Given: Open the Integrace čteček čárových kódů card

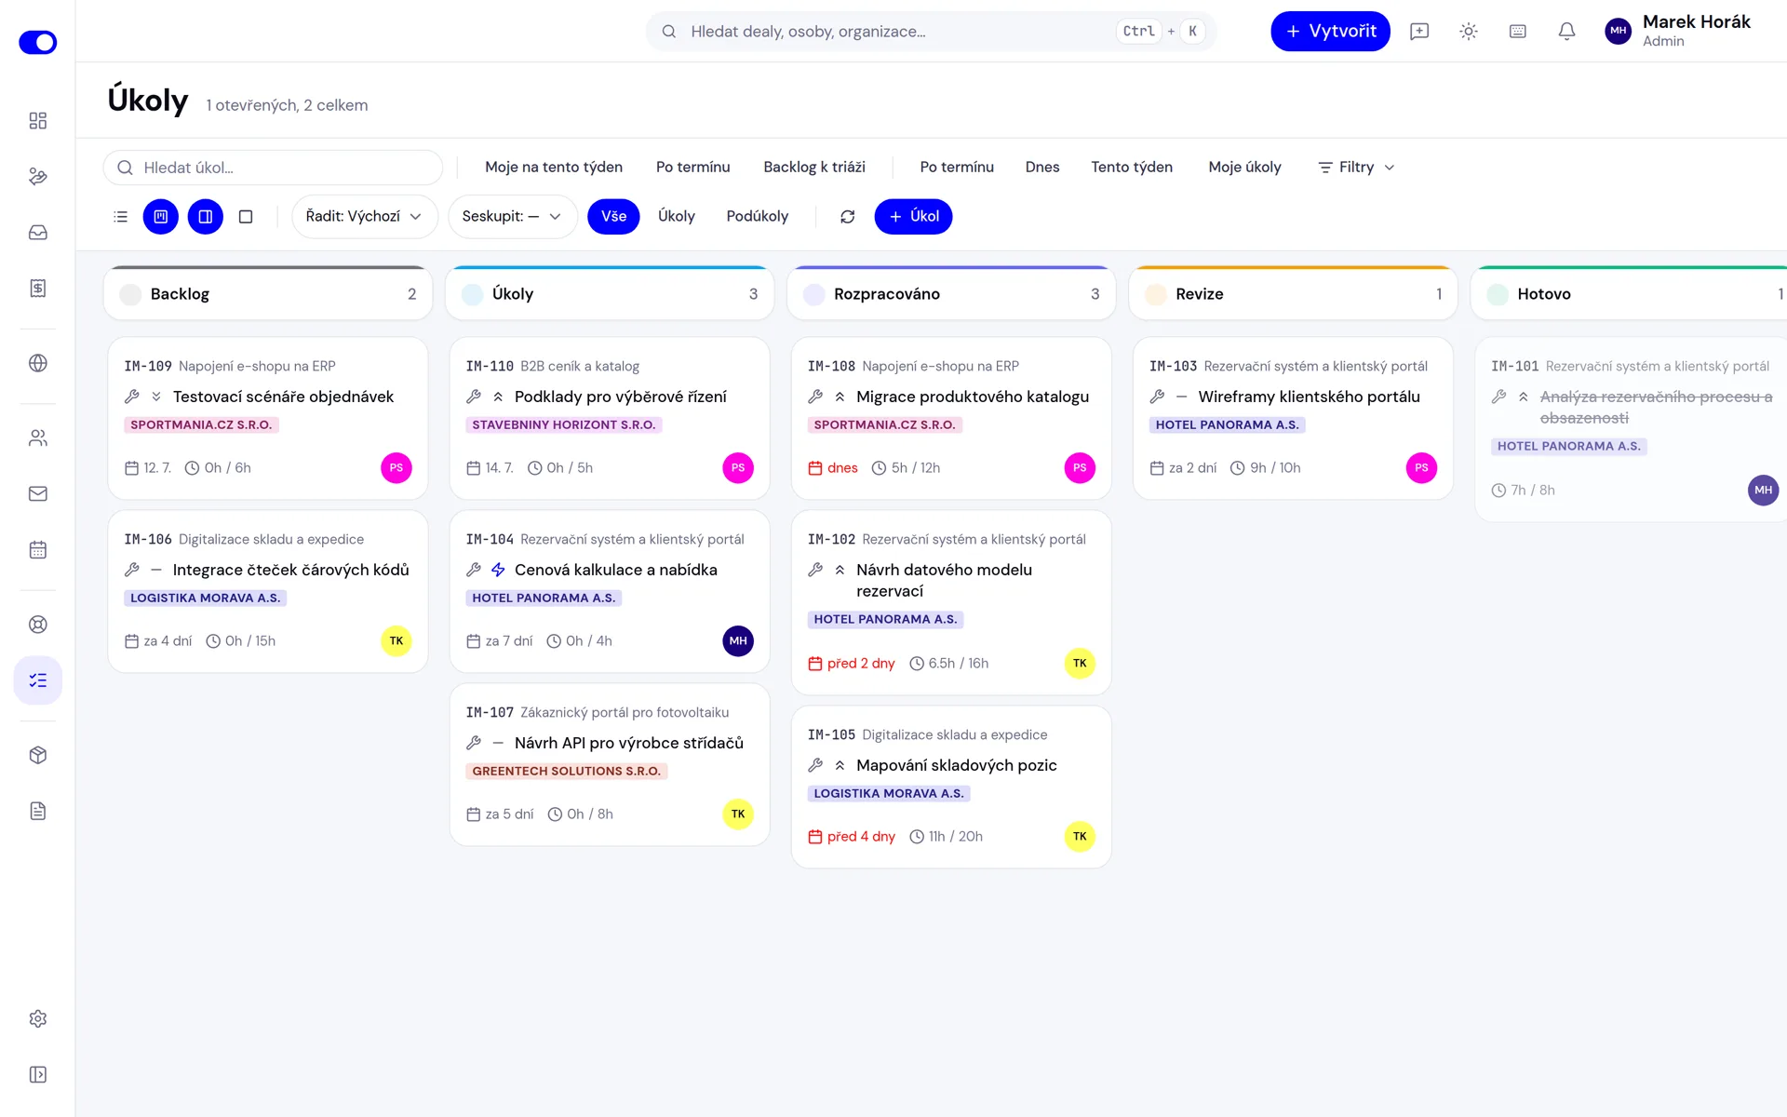Looking at the screenshot, I should [x=268, y=592].
